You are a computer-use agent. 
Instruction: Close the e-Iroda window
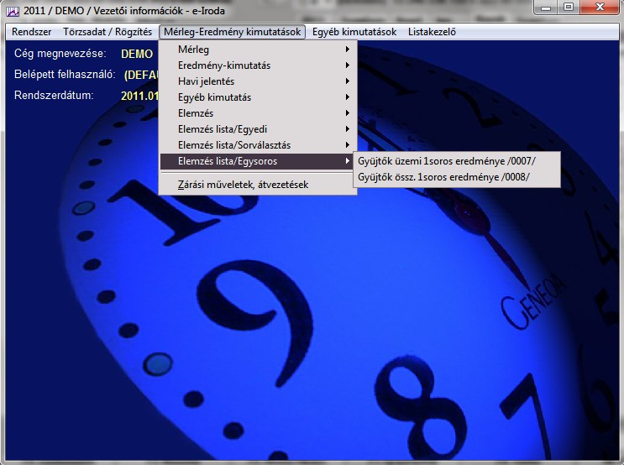tap(600, 8)
